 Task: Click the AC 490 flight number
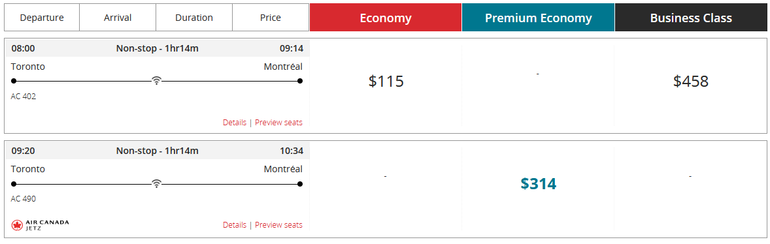pyautogui.click(x=23, y=199)
